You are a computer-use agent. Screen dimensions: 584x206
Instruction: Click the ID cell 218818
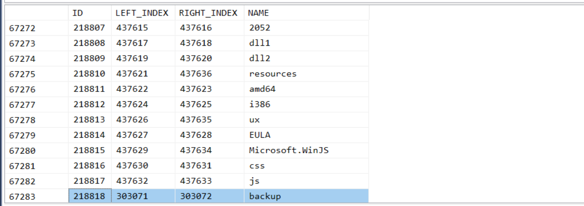point(90,196)
